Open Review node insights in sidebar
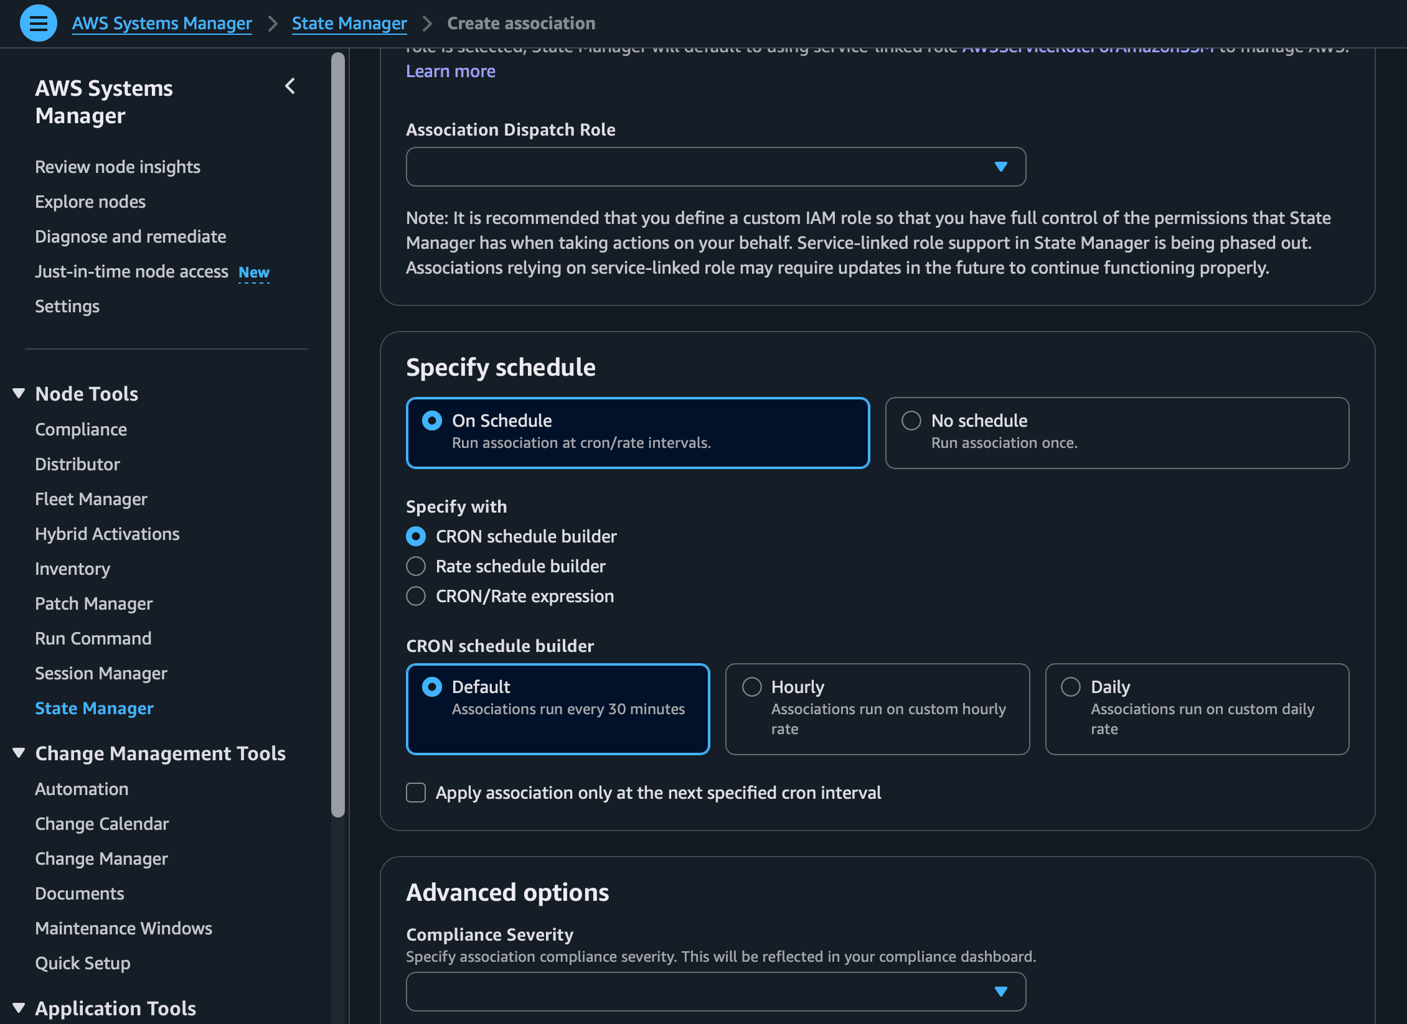 (118, 167)
